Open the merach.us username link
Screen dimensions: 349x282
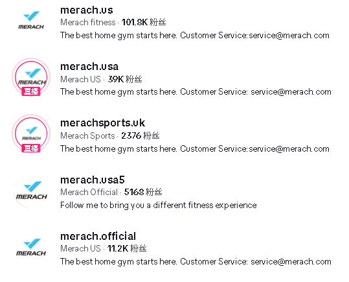(87, 10)
